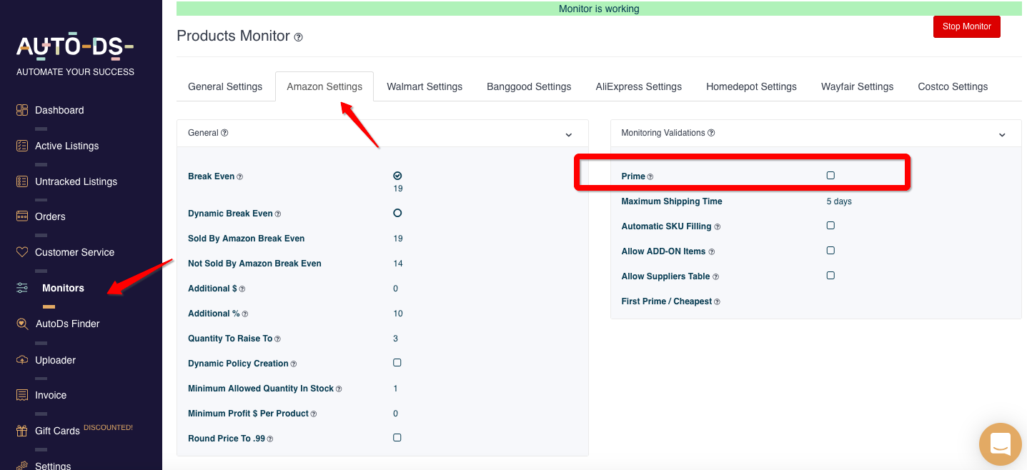
Task: Tick the Round Price To .99 checkbox
Action: click(397, 438)
